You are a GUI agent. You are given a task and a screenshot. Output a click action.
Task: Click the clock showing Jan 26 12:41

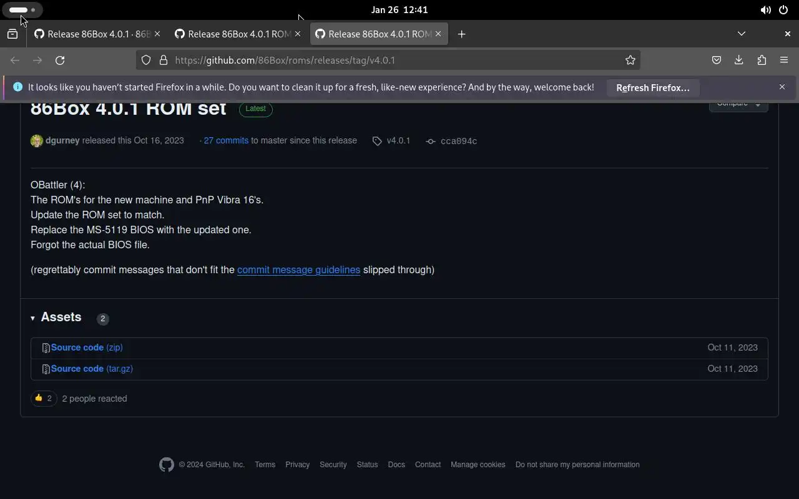tap(399, 10)
